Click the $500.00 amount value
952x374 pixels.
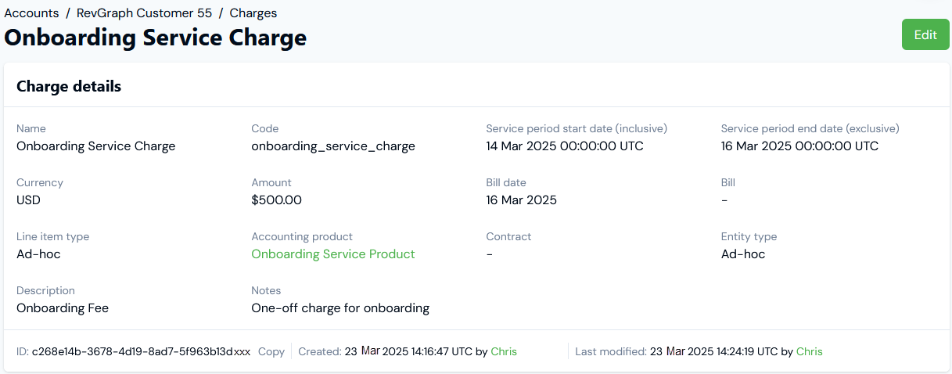276,200
